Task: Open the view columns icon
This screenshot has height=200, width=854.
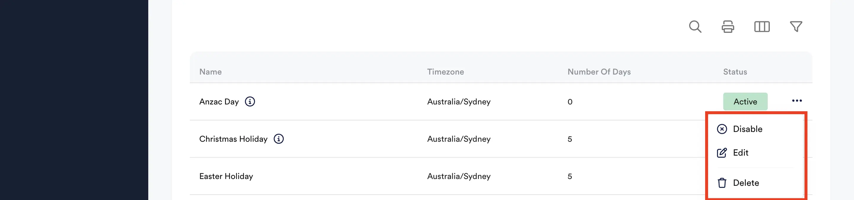Action: point(762,27)
